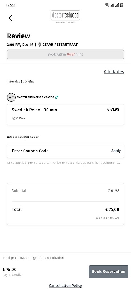131x293 pixels.
Task: Select the Swedish Relax - 30 min card
Action: coord(65,115)
